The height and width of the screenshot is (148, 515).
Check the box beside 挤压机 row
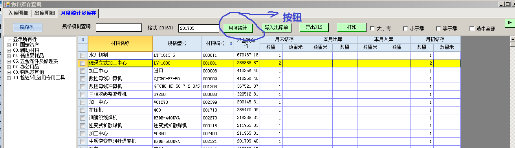pyautogui.click(x=83, y=110)
